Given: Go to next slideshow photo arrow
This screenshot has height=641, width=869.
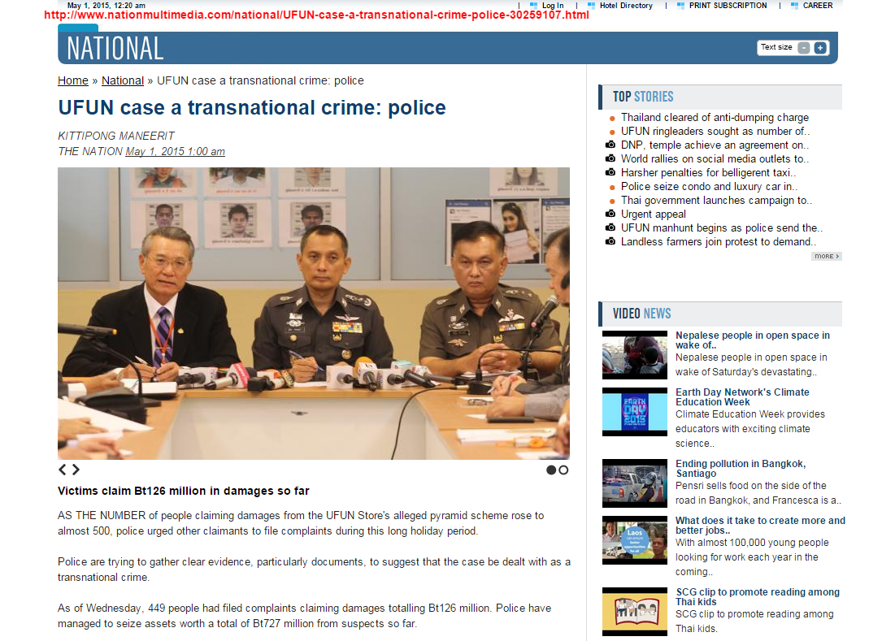Looking at the screenshot, I should point(76,470).
